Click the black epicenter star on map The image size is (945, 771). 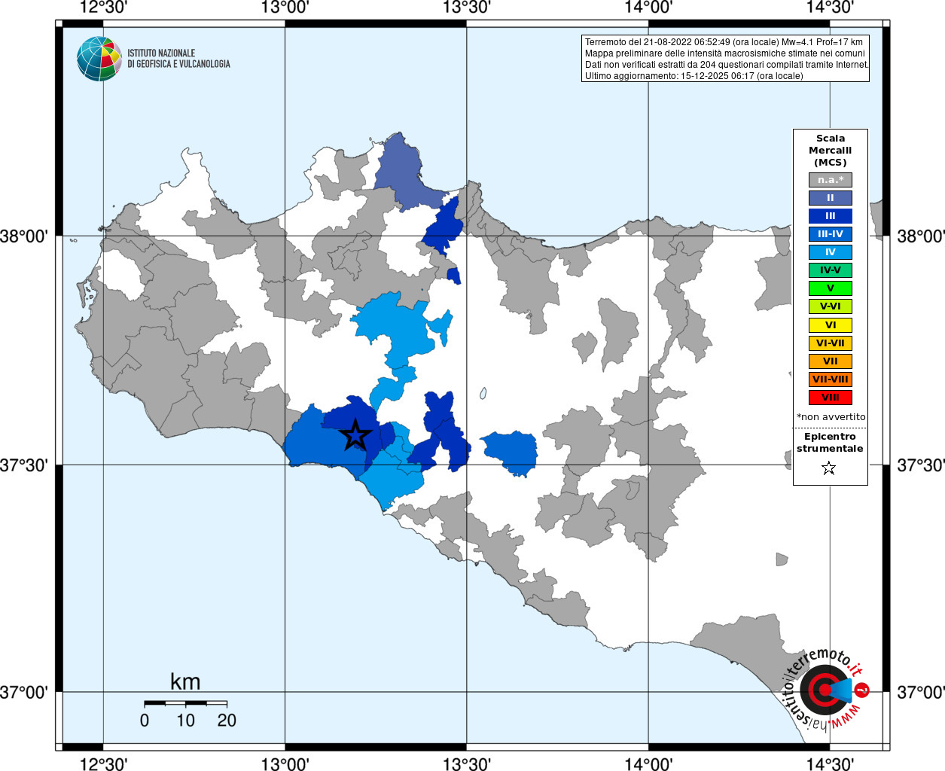[355, 435]
